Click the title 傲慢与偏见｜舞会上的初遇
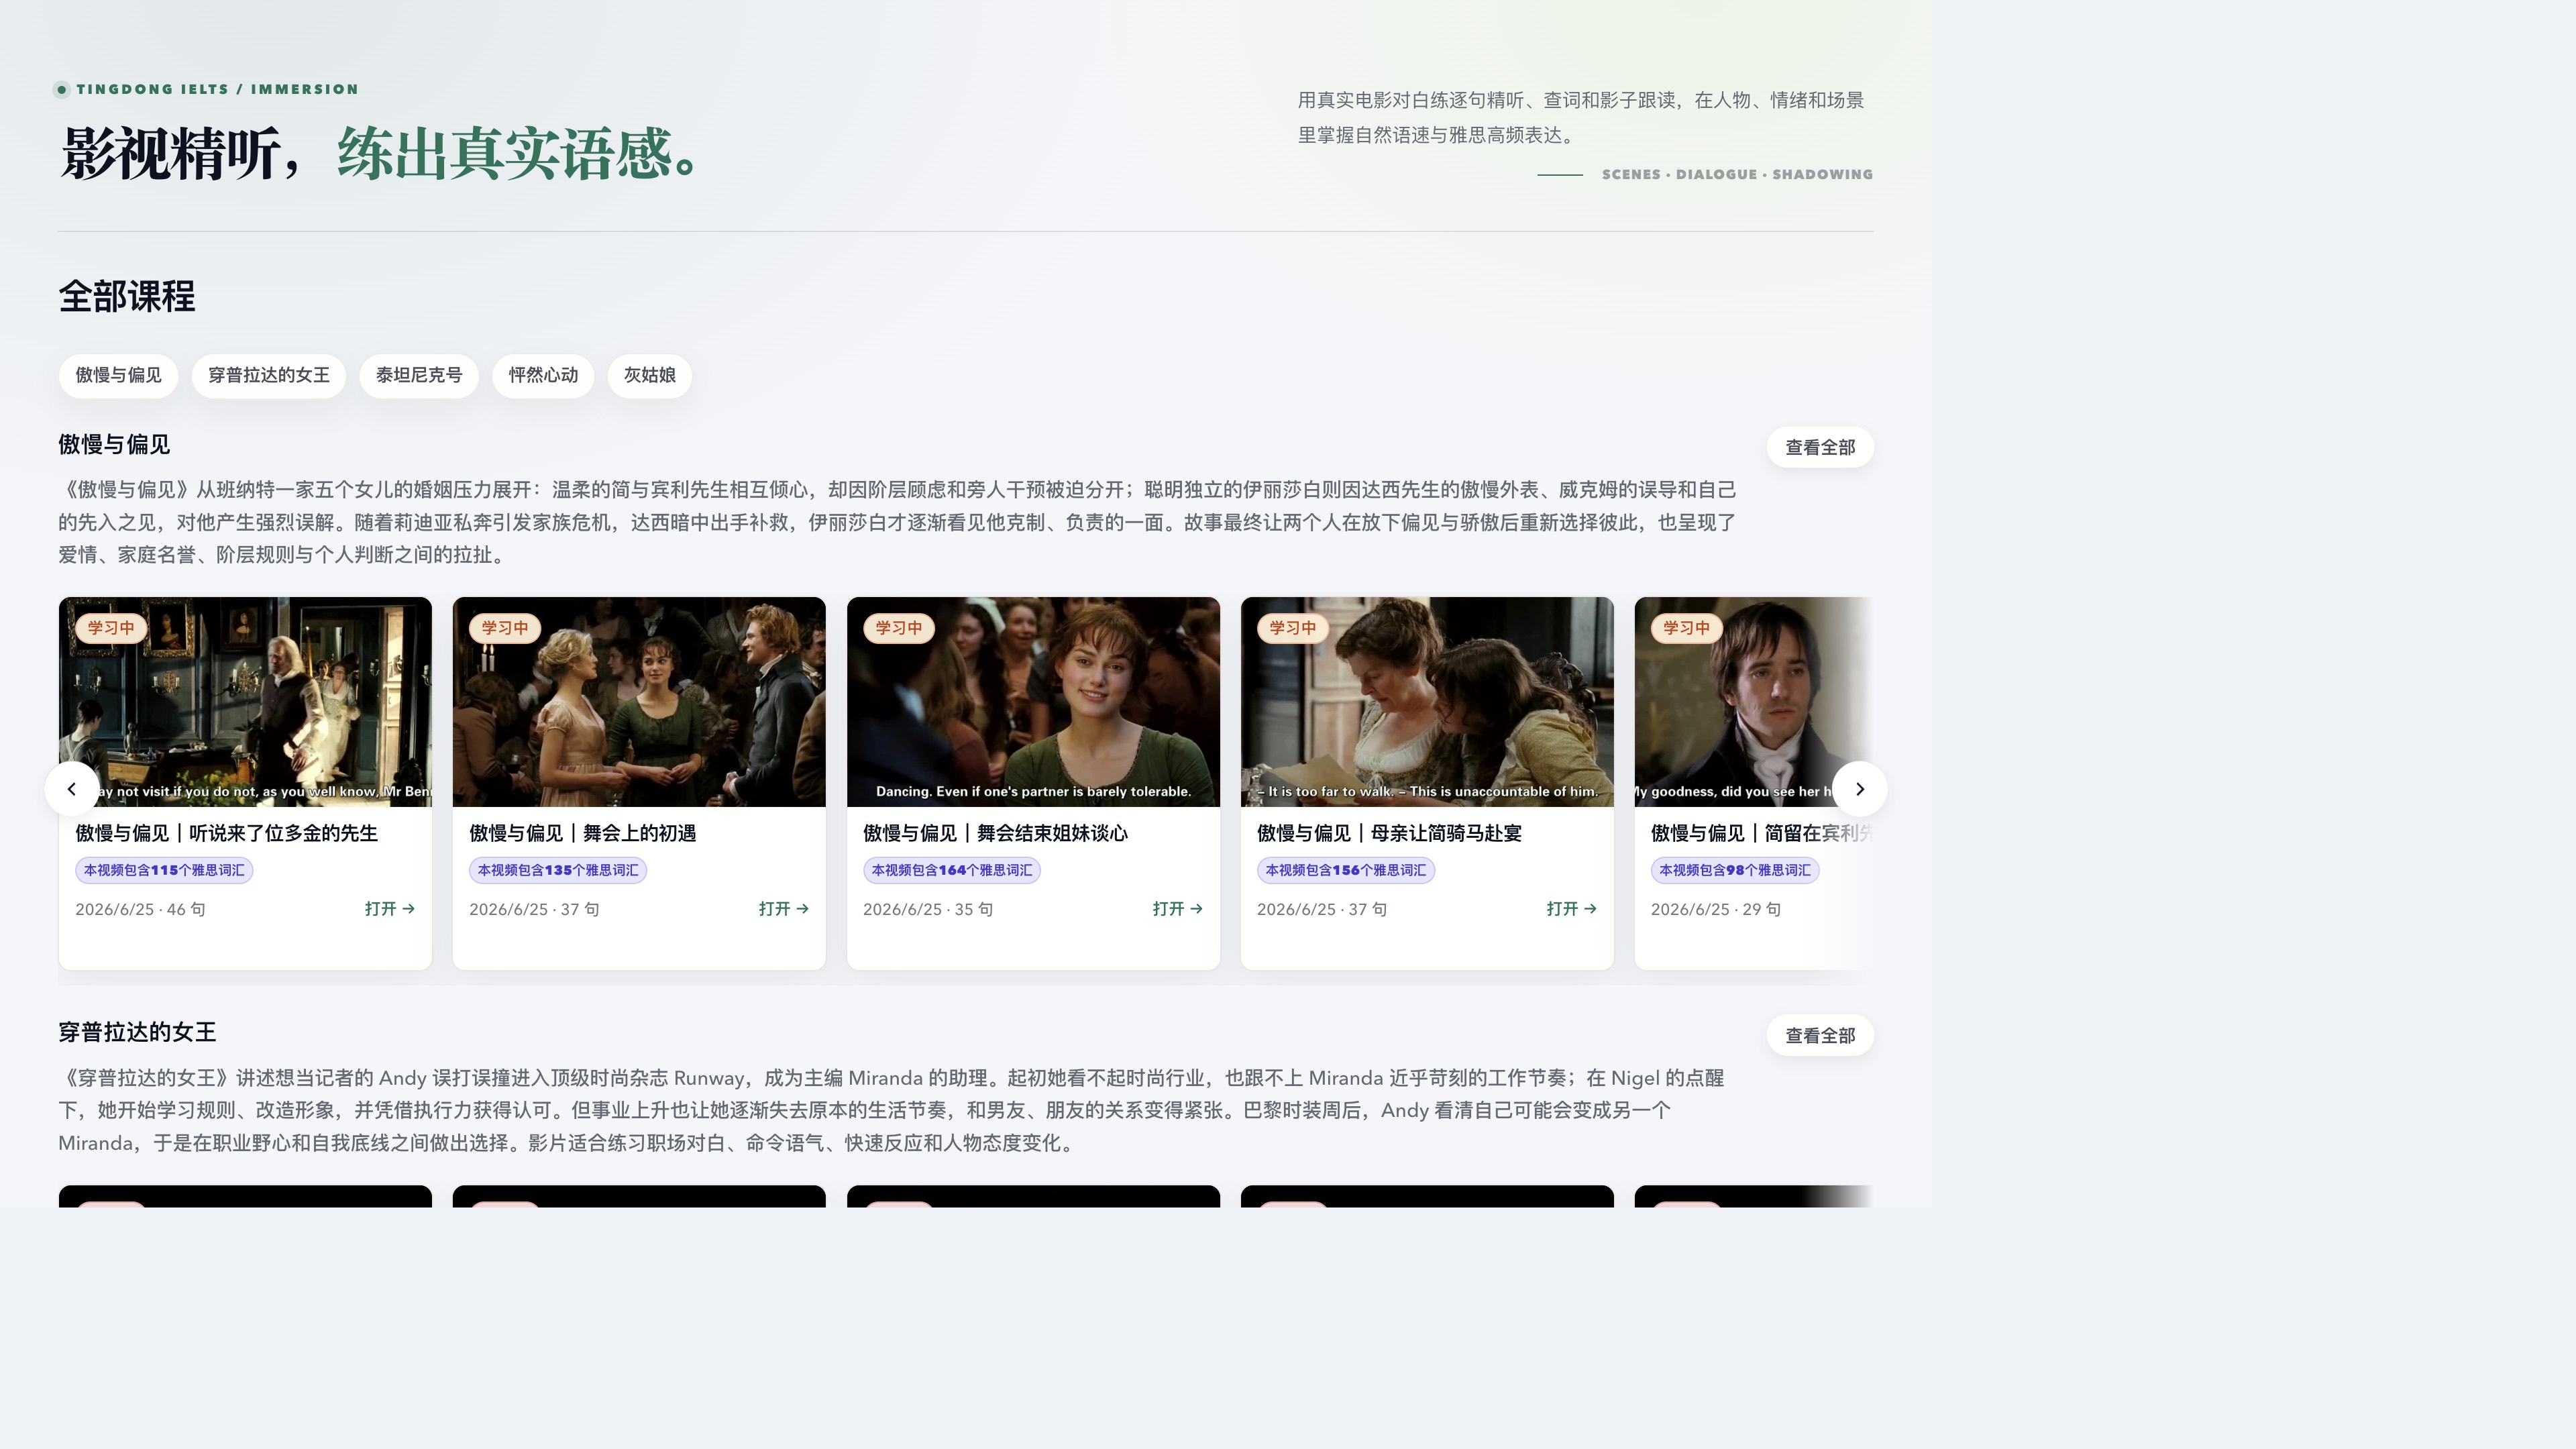This screenshot has width=2576, height=1449. click(x=583, y=833)
